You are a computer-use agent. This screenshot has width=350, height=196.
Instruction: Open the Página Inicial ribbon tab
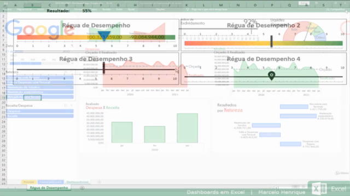click(24, 9)
